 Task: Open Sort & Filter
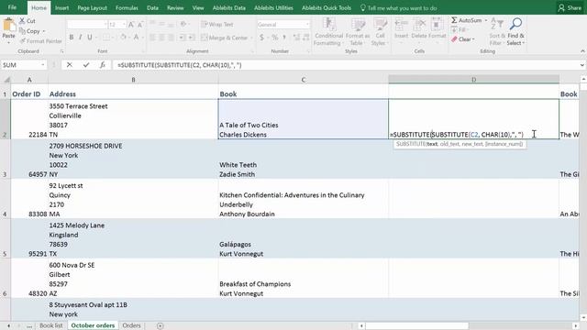point(497,32)
